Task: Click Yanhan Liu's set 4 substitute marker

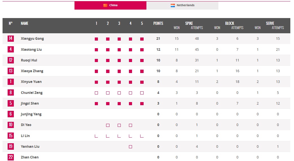Action: (x=130, y=147)
